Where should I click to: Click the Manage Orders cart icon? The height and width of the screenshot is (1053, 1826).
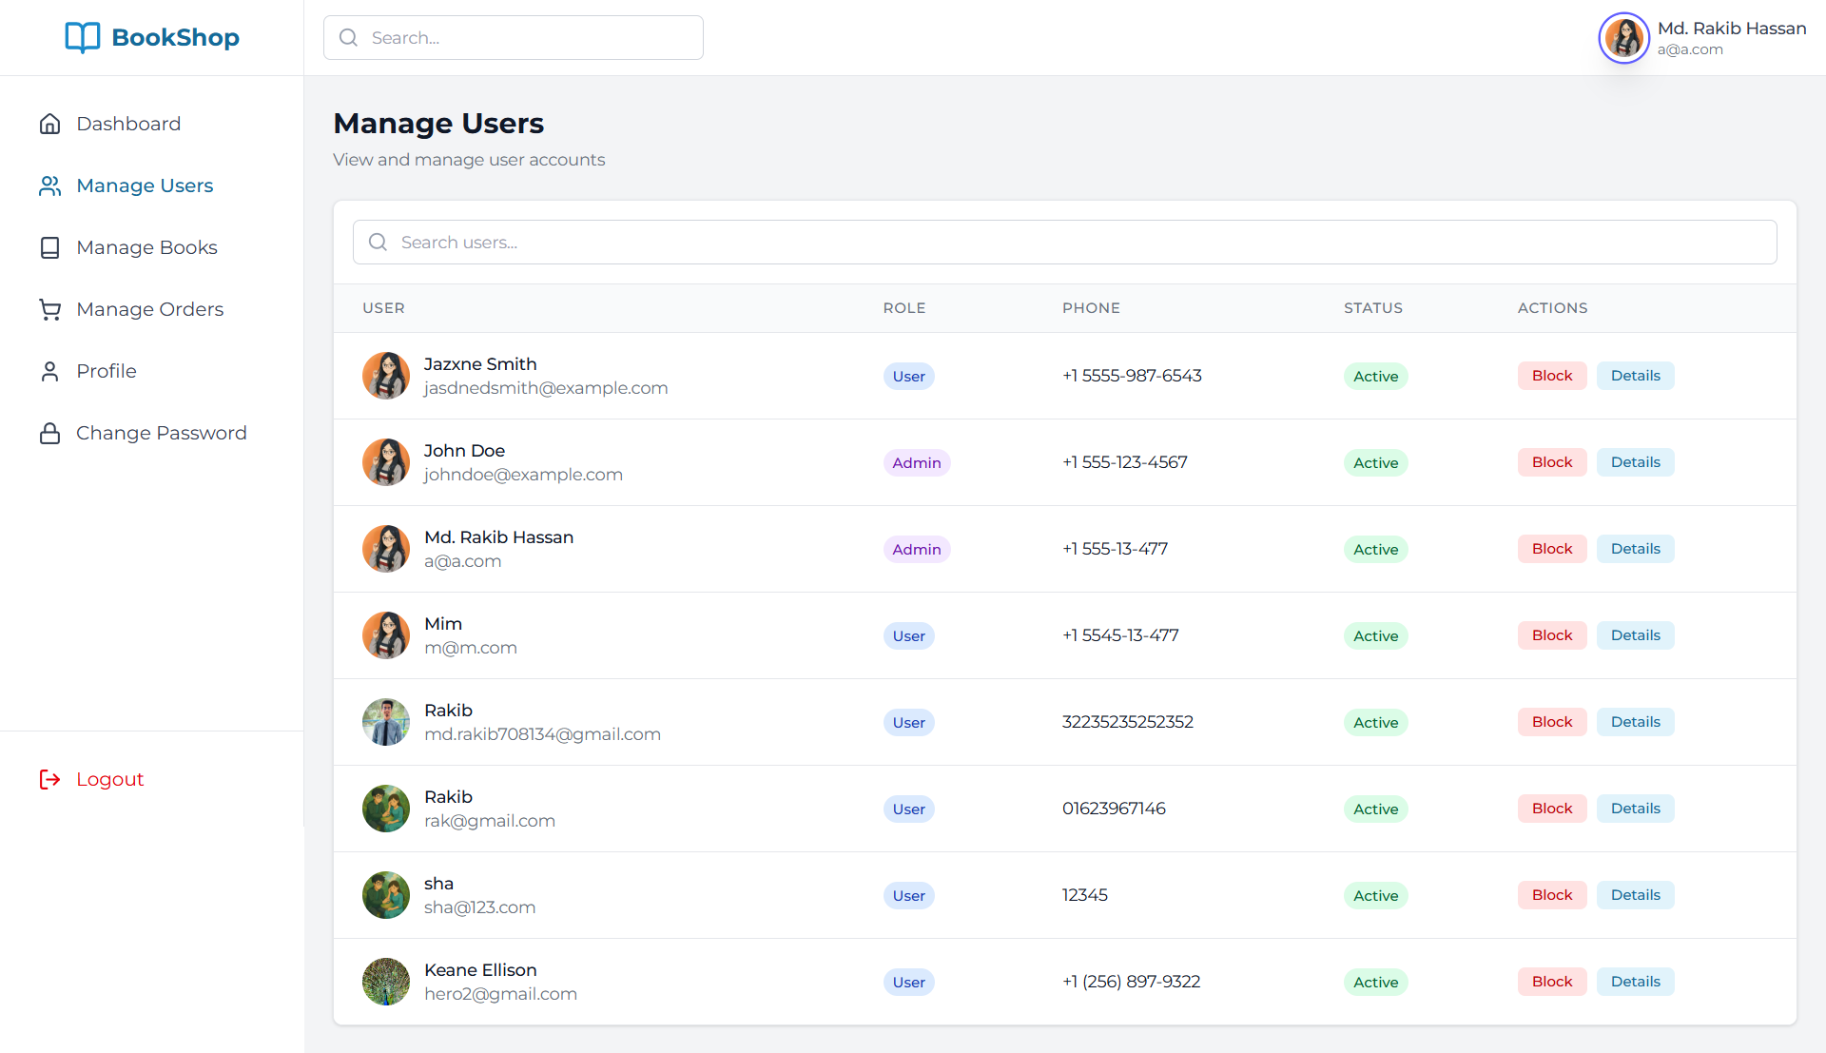click(50, 310)
